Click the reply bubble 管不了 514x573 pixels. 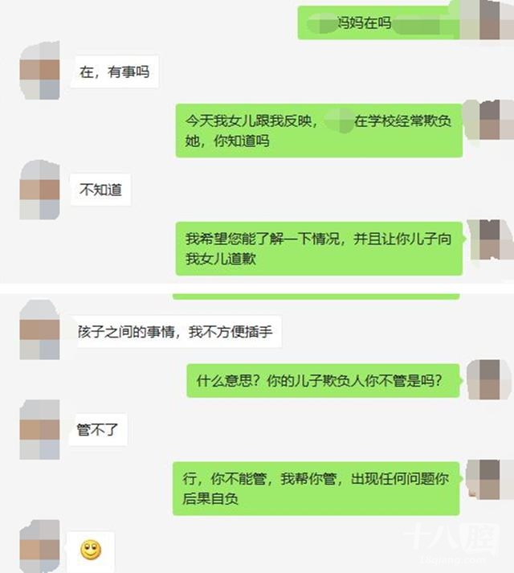(98, 430)
